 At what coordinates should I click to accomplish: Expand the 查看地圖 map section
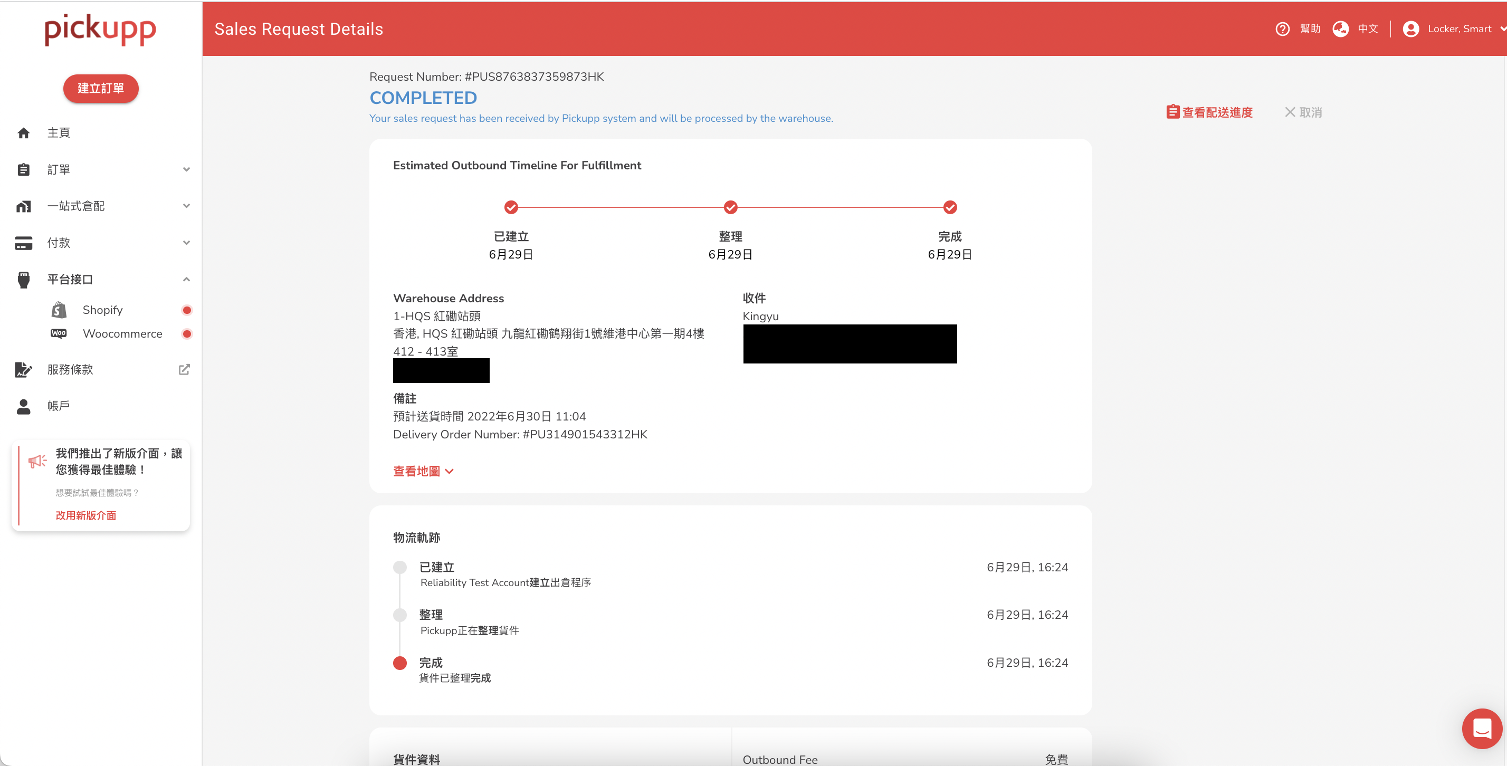click(424, 471)
